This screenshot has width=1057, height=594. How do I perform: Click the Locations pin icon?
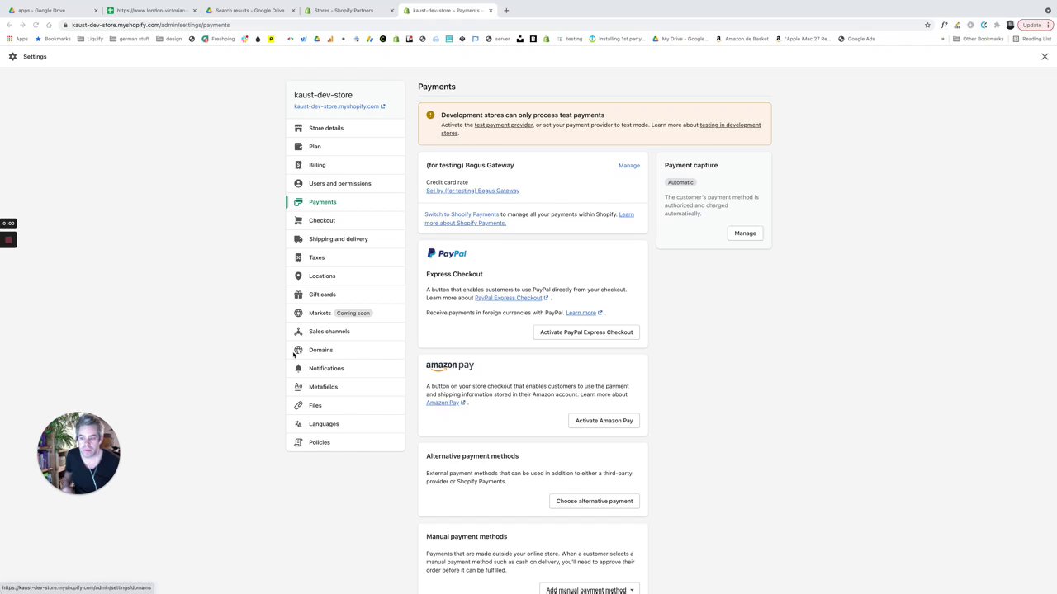pos(298,276)
